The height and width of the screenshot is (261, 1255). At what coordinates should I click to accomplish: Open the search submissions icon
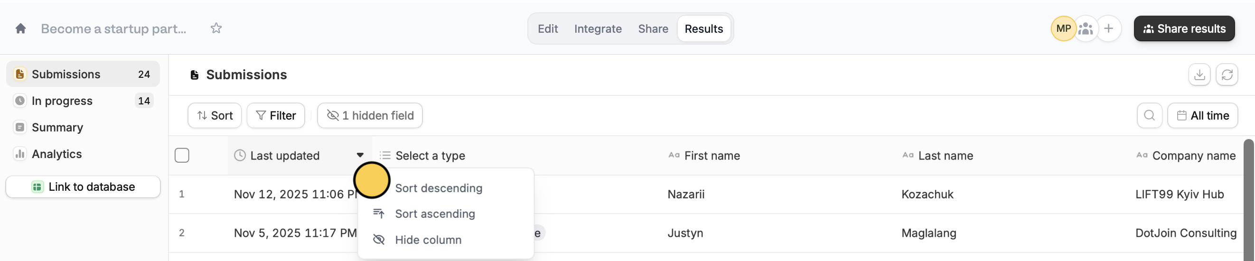(1149, 115)
